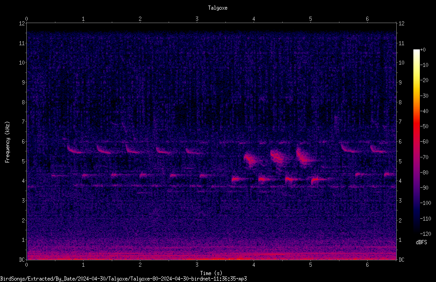Image resolution: width=436 pixels, height=282 pixels.
Task: Click the Time (s) axis title
Action: tap(212, 273)
